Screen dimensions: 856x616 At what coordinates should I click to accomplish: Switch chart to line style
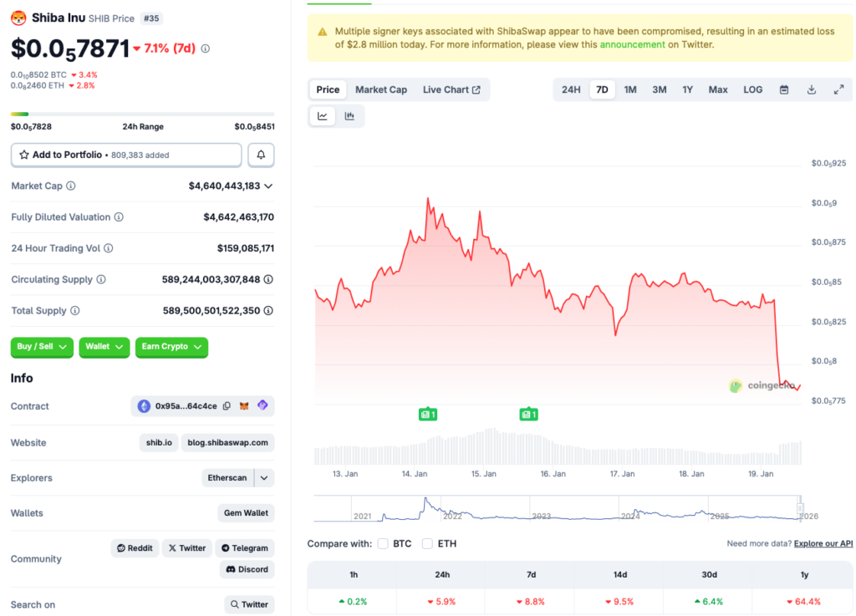pos(322,115)
